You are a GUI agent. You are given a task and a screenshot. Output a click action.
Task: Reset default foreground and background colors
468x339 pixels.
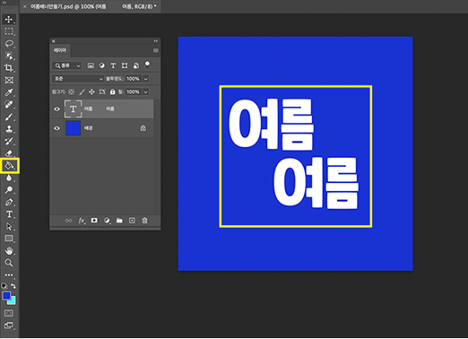(x=4, y=286)
